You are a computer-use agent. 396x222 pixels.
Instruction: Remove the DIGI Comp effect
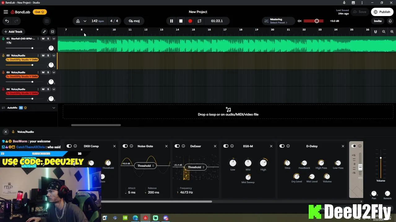[114, 146]
